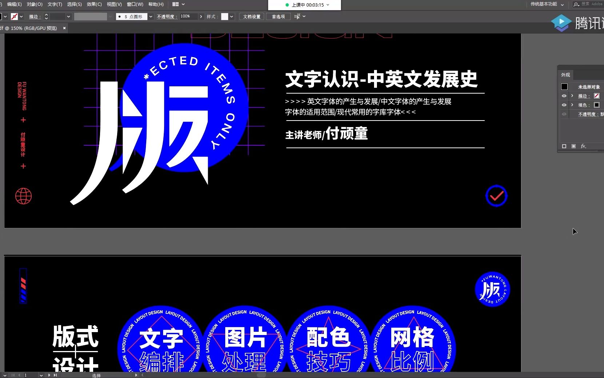Expand the opacity slider arrow
604x378 pixels.
pos(201,16)
